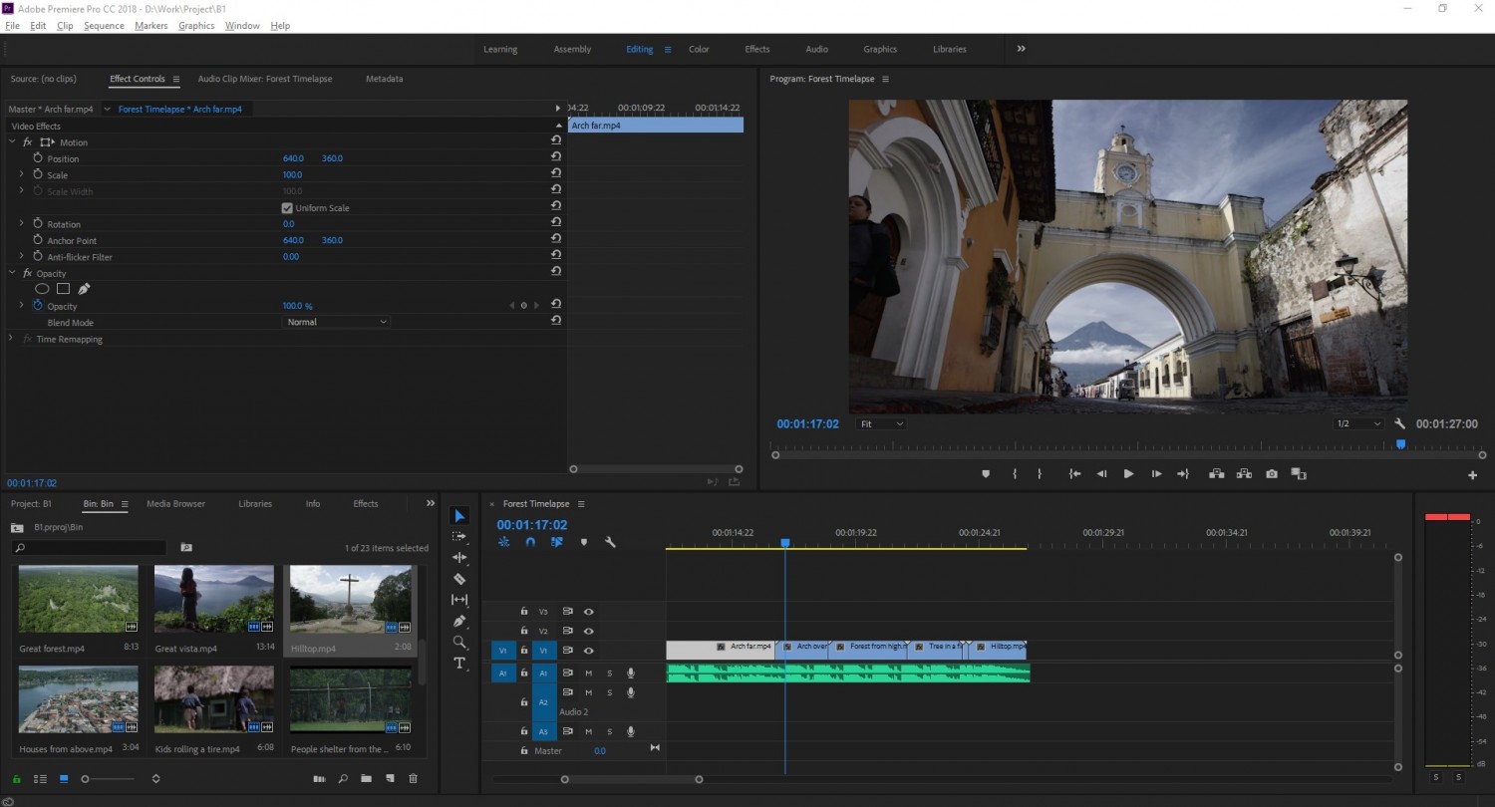Play the program monitor

click(x=1128, y=474)
